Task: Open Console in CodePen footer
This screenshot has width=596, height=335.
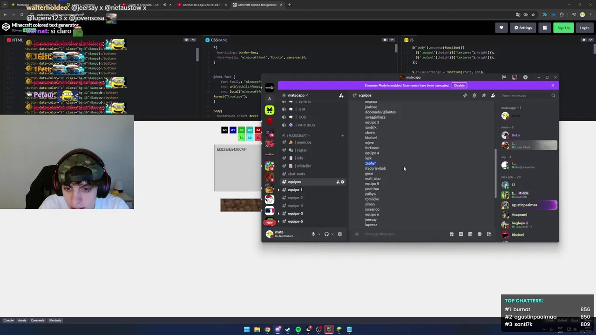Action: (8, 320)
